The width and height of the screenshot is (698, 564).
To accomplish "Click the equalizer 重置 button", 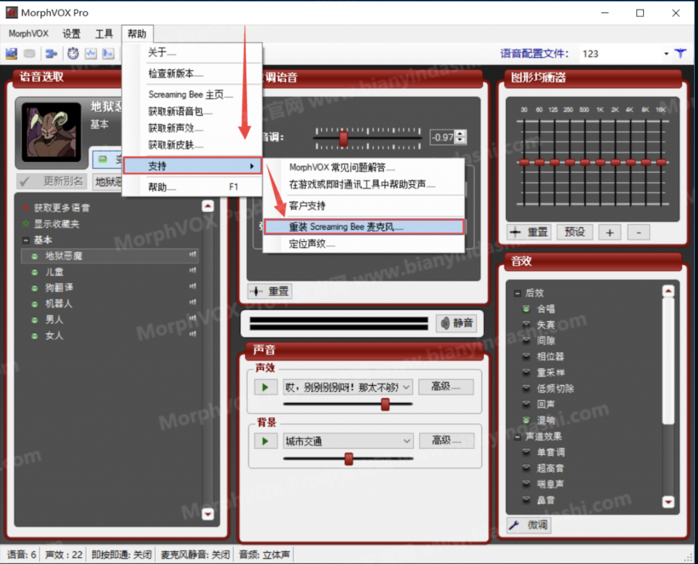I will (x=529, y=232).
